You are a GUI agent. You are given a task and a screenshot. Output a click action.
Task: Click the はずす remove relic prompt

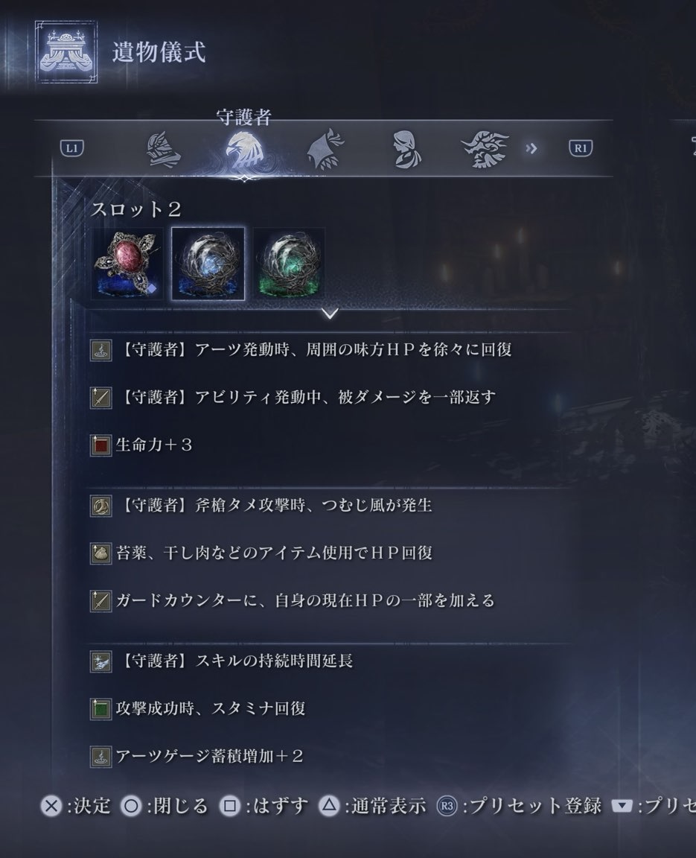click(x=264, y=806)
